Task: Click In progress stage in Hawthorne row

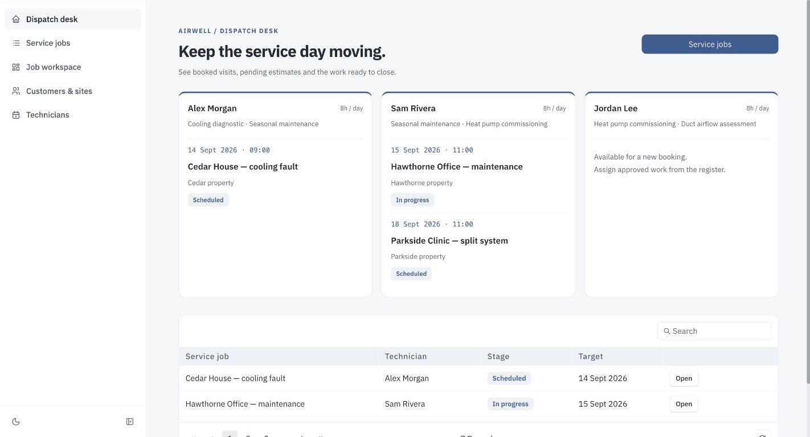Action: click(x=510, y=404)
